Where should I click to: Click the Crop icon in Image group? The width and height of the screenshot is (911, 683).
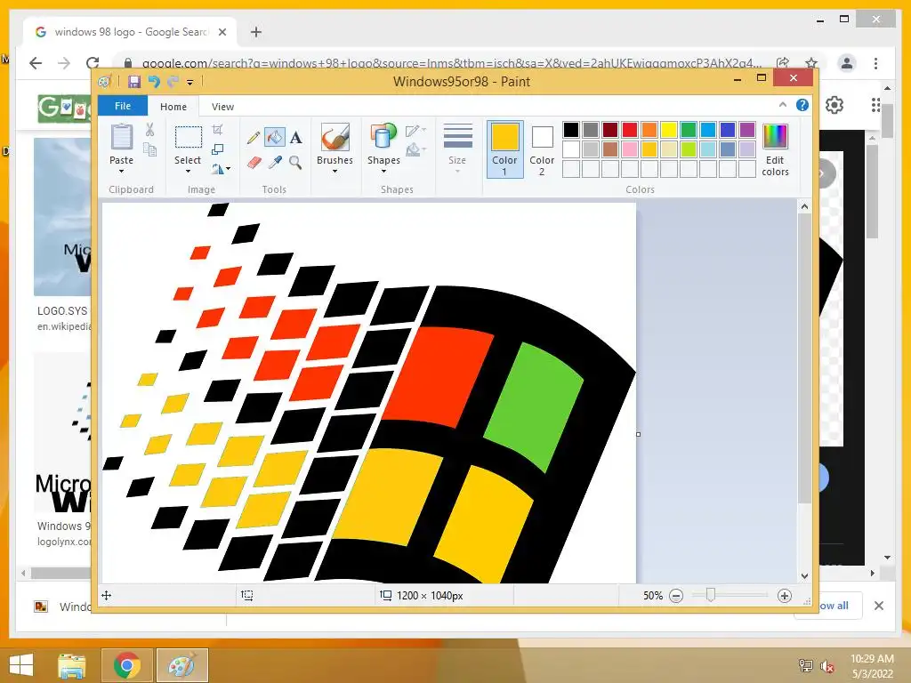click(217, 129)
